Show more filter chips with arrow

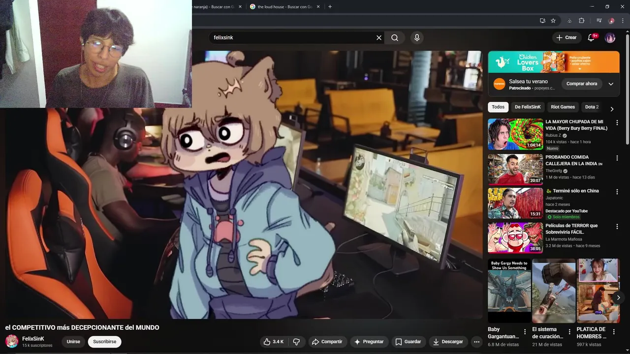point(612,109)
